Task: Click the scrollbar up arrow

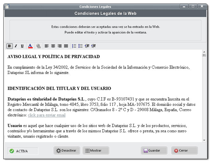Action: [x=204, y=52]
